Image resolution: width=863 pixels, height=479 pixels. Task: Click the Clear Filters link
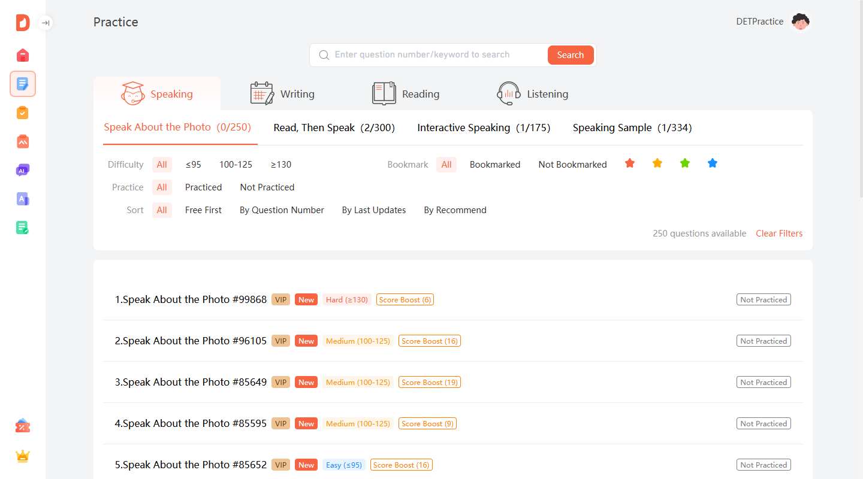tap(778, 234)
